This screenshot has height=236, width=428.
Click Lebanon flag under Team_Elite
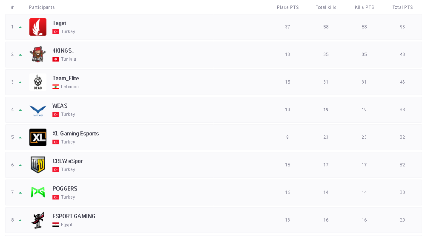[x=55, y=87]
